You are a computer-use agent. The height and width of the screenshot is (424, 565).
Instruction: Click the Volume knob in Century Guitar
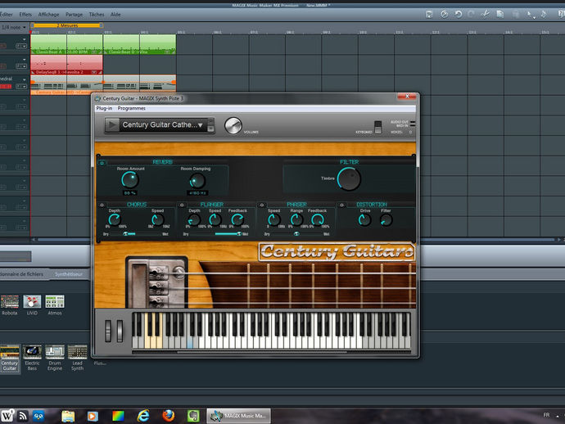click(x=233, y=126)
